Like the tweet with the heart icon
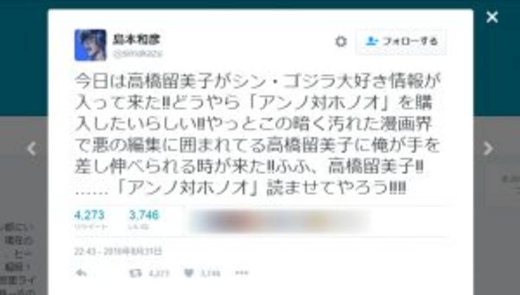Viewport: 520px width, 295px height. click(x=189, y=273)
